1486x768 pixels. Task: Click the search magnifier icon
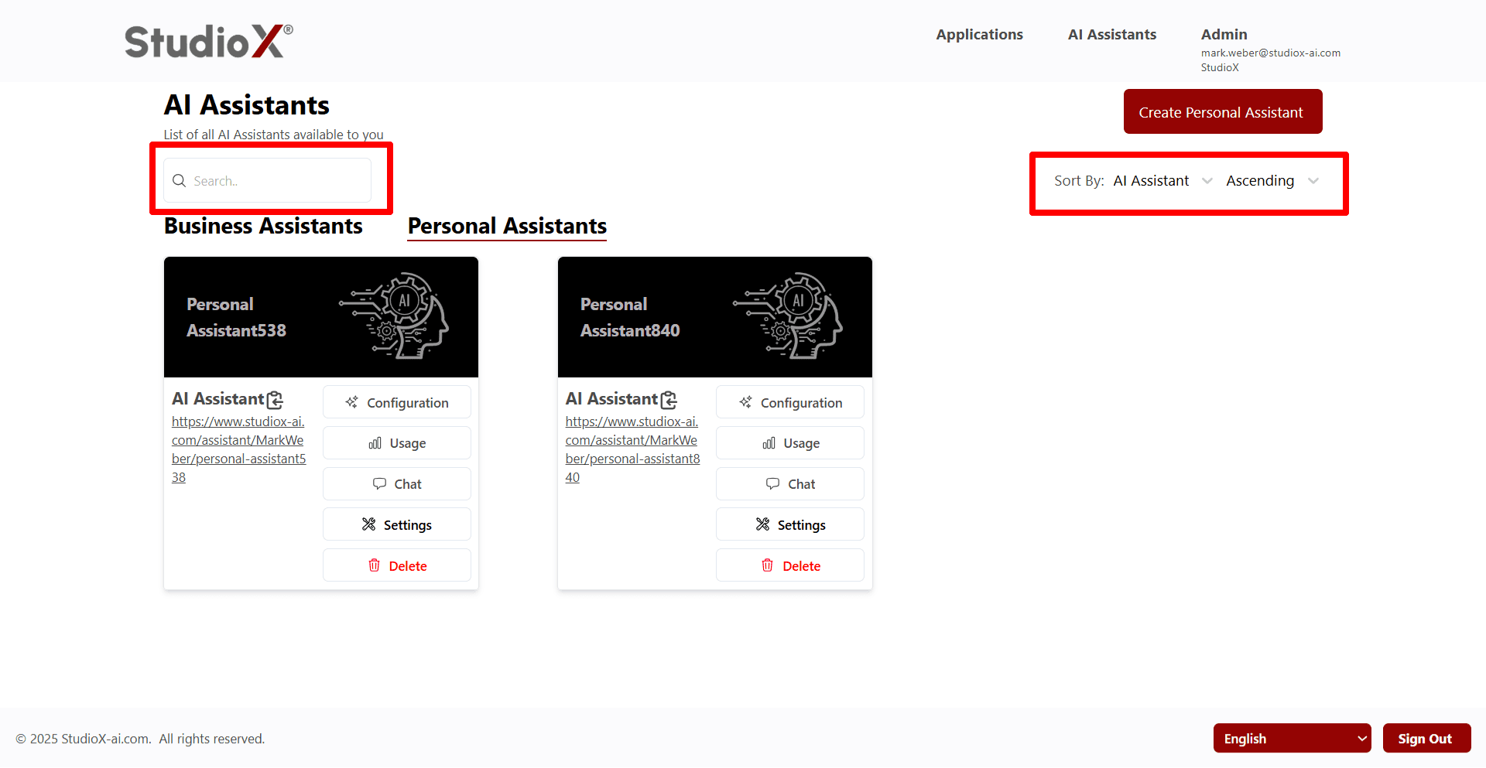pyautogui.click(x=179, y=180)
